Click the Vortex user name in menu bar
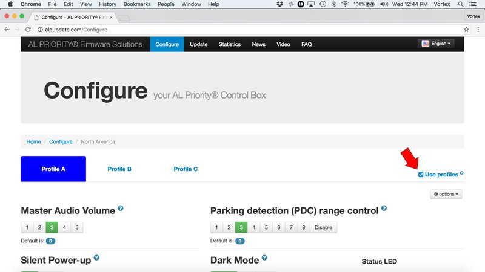485x272 pixels. (442, 4)
